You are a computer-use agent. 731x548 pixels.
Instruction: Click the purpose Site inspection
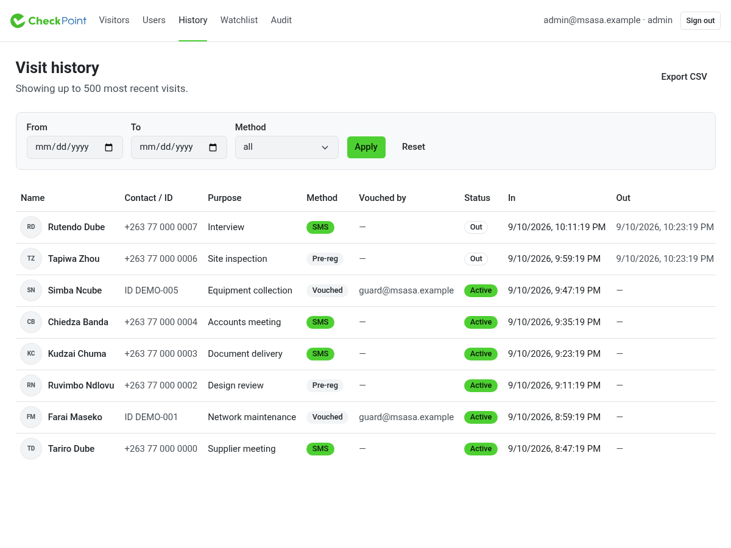point(238,259)
